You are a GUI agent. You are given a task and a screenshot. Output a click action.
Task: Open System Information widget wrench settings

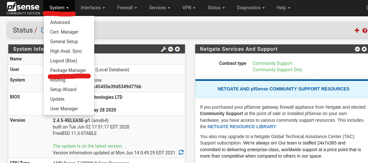pos(164,49)
